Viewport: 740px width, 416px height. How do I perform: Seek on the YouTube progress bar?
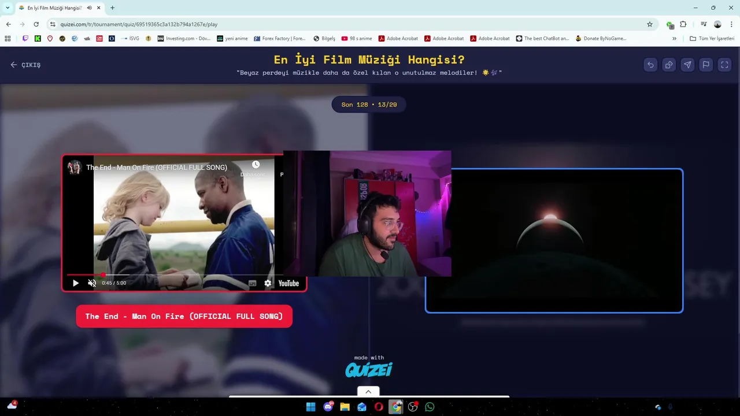click(x=175, y=275)
